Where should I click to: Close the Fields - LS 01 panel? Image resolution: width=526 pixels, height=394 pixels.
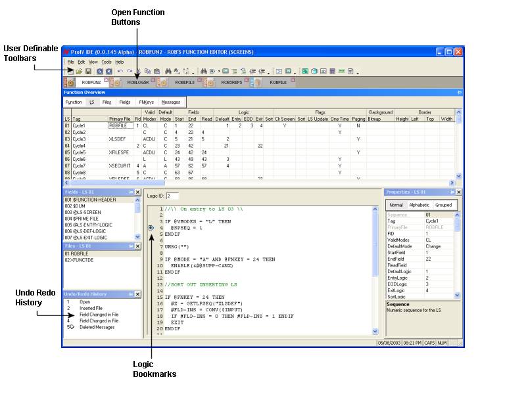(x=137, y=192)
